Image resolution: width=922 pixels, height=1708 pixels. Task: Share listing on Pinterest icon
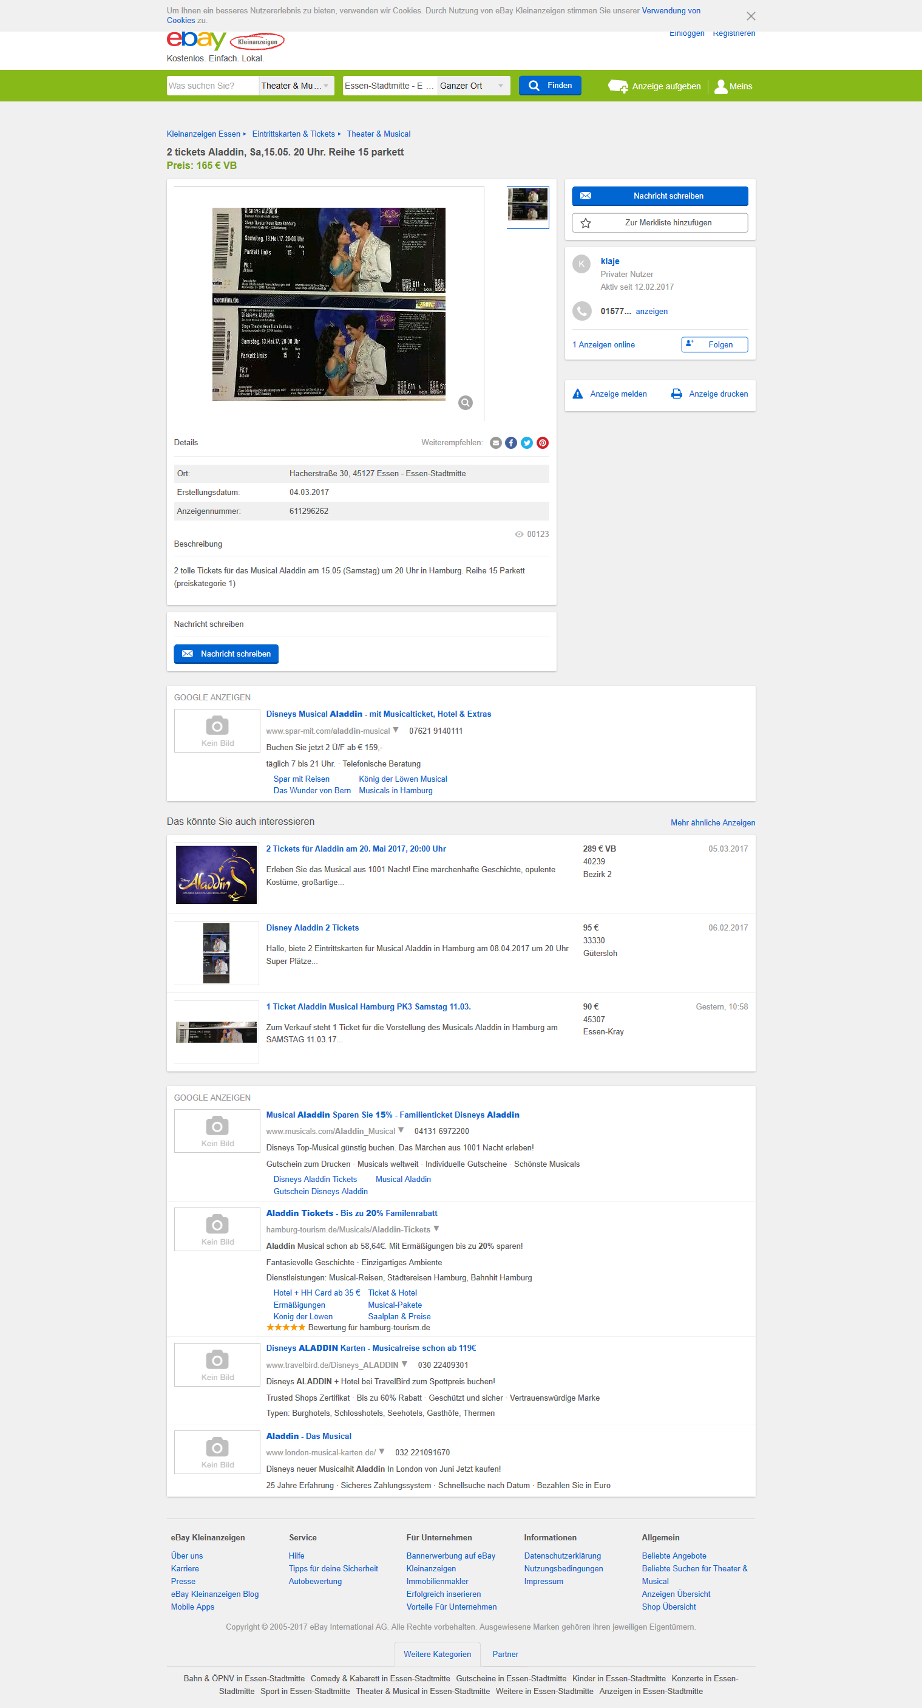pyautogui.click(x=543, y=443)
